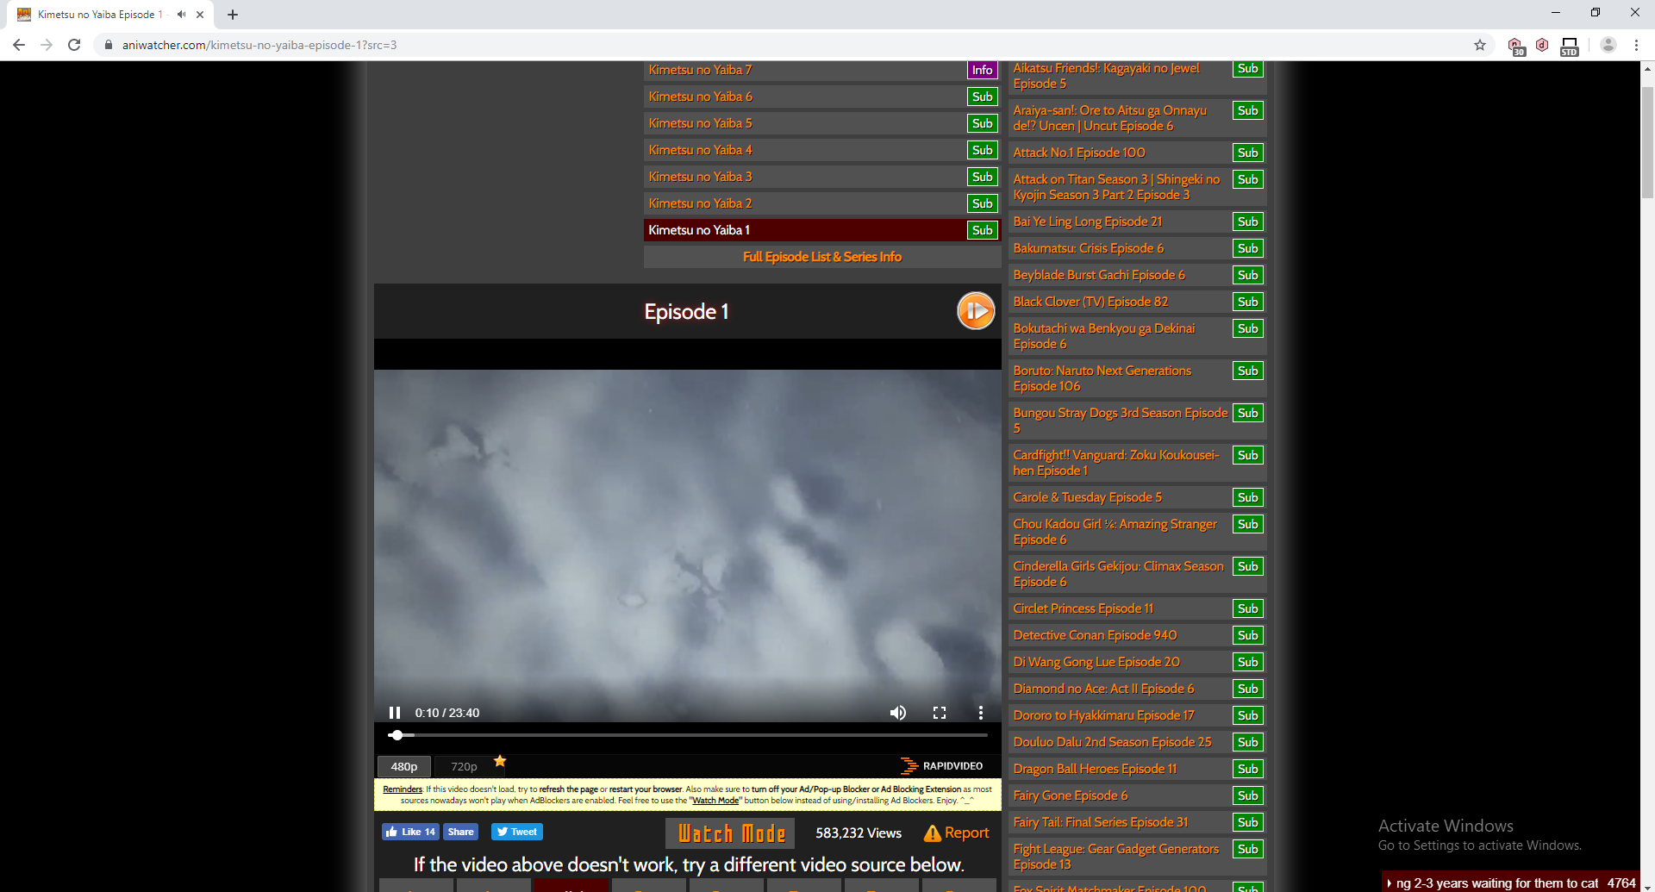
Task: Switch to 720p quality
Action: pyautogui.click(x=464, y=766)
